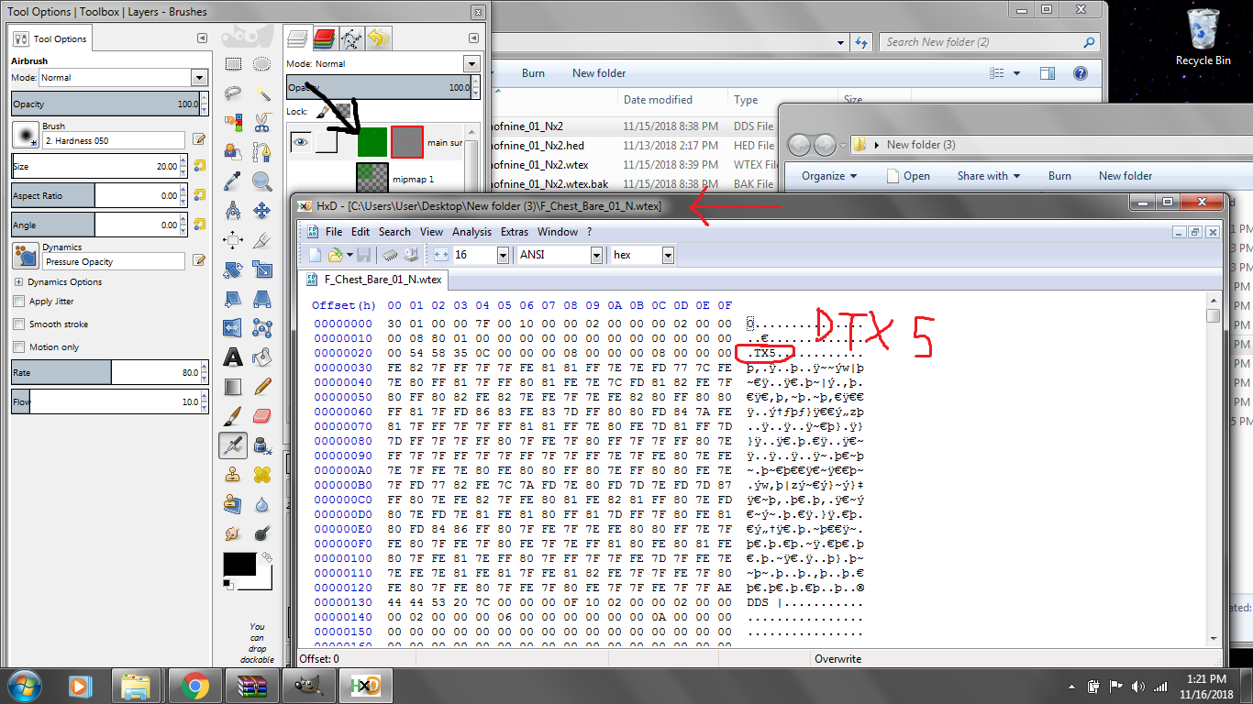Select the Pencil tool
Image resolution: width=1253 pixels, height=704 pixels.
coord(262,386)
